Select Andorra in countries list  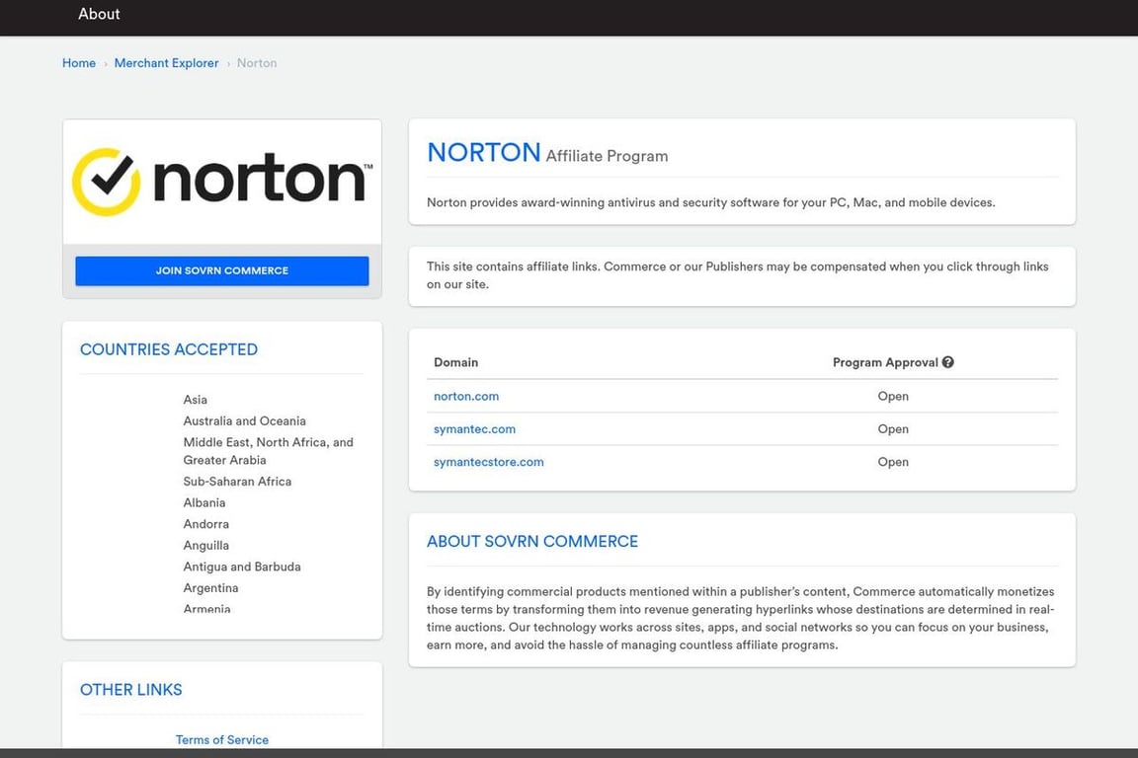pyautogui.click(x=206, y=524)
